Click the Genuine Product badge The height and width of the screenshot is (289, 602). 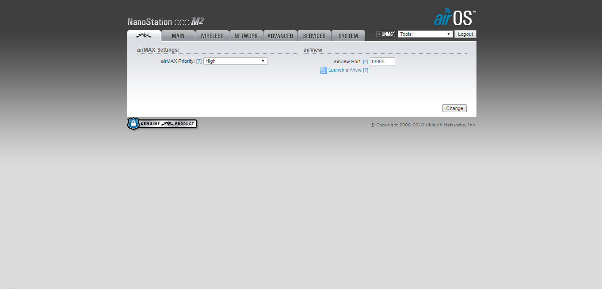(162, 124)
